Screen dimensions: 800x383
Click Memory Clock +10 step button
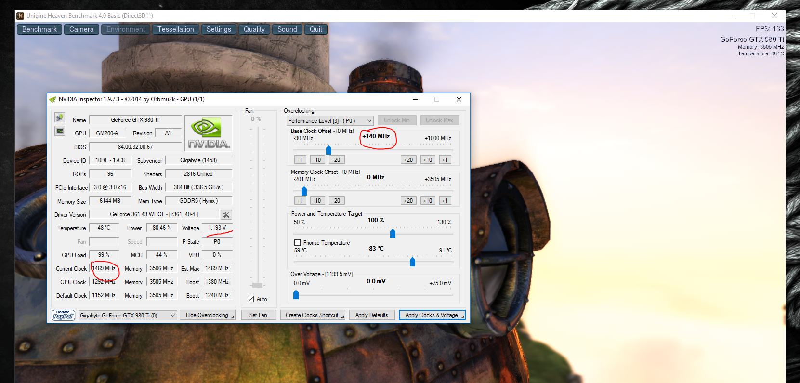pos(428,201)
